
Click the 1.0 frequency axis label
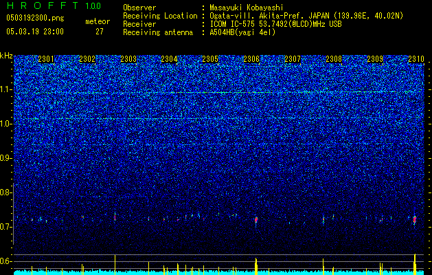(x=6, y=124)
